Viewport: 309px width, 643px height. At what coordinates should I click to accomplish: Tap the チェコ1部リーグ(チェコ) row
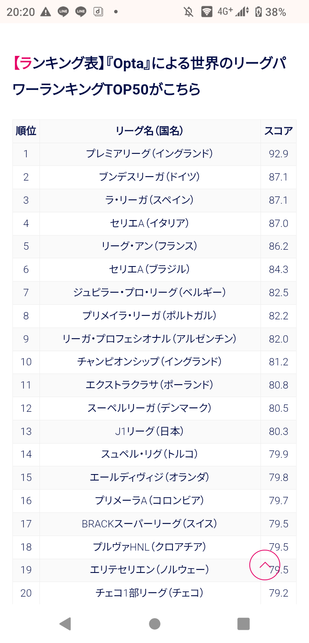pyautogui.click(x=154, y=593)
